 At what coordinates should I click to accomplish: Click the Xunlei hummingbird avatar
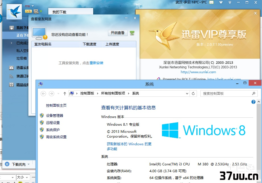[14, 12]
